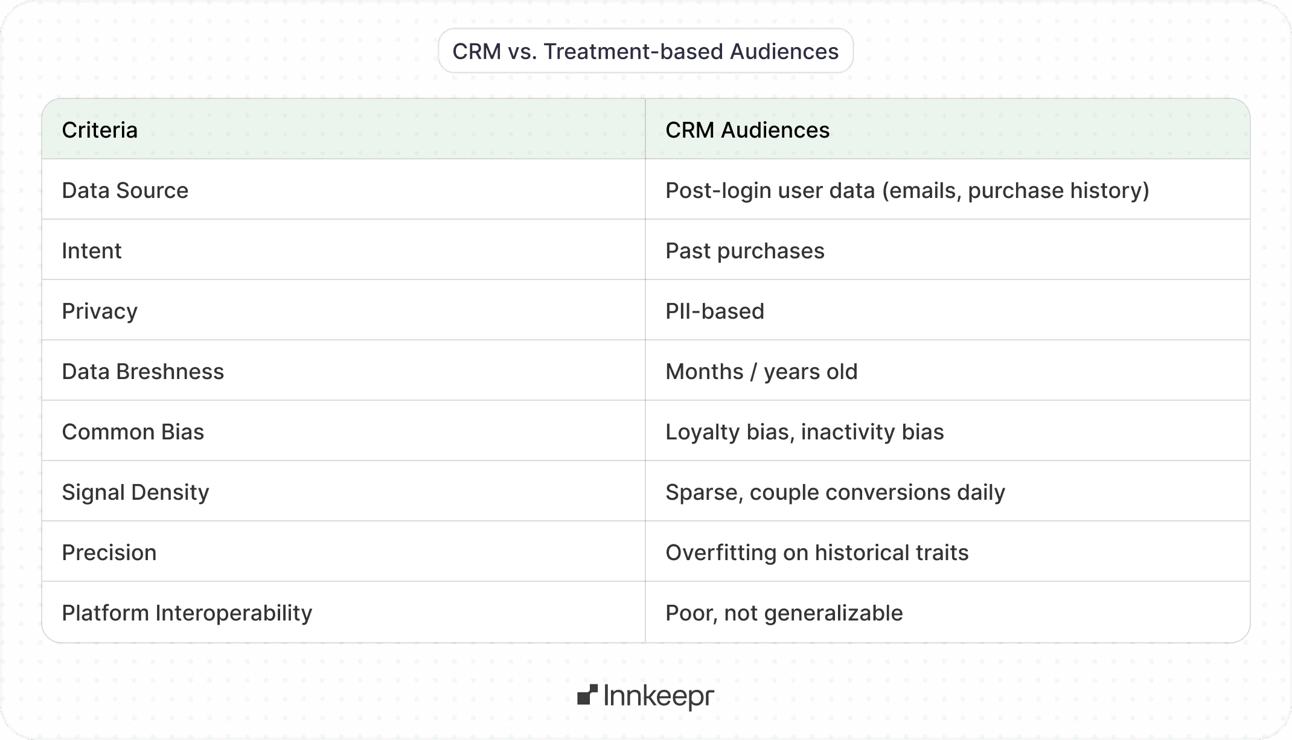
Task: Select the Signal Density cell
Action: tap(135, 492)
